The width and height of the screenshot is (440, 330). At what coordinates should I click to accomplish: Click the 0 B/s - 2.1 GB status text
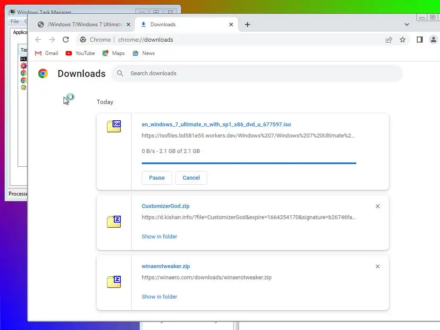point(171,151)
